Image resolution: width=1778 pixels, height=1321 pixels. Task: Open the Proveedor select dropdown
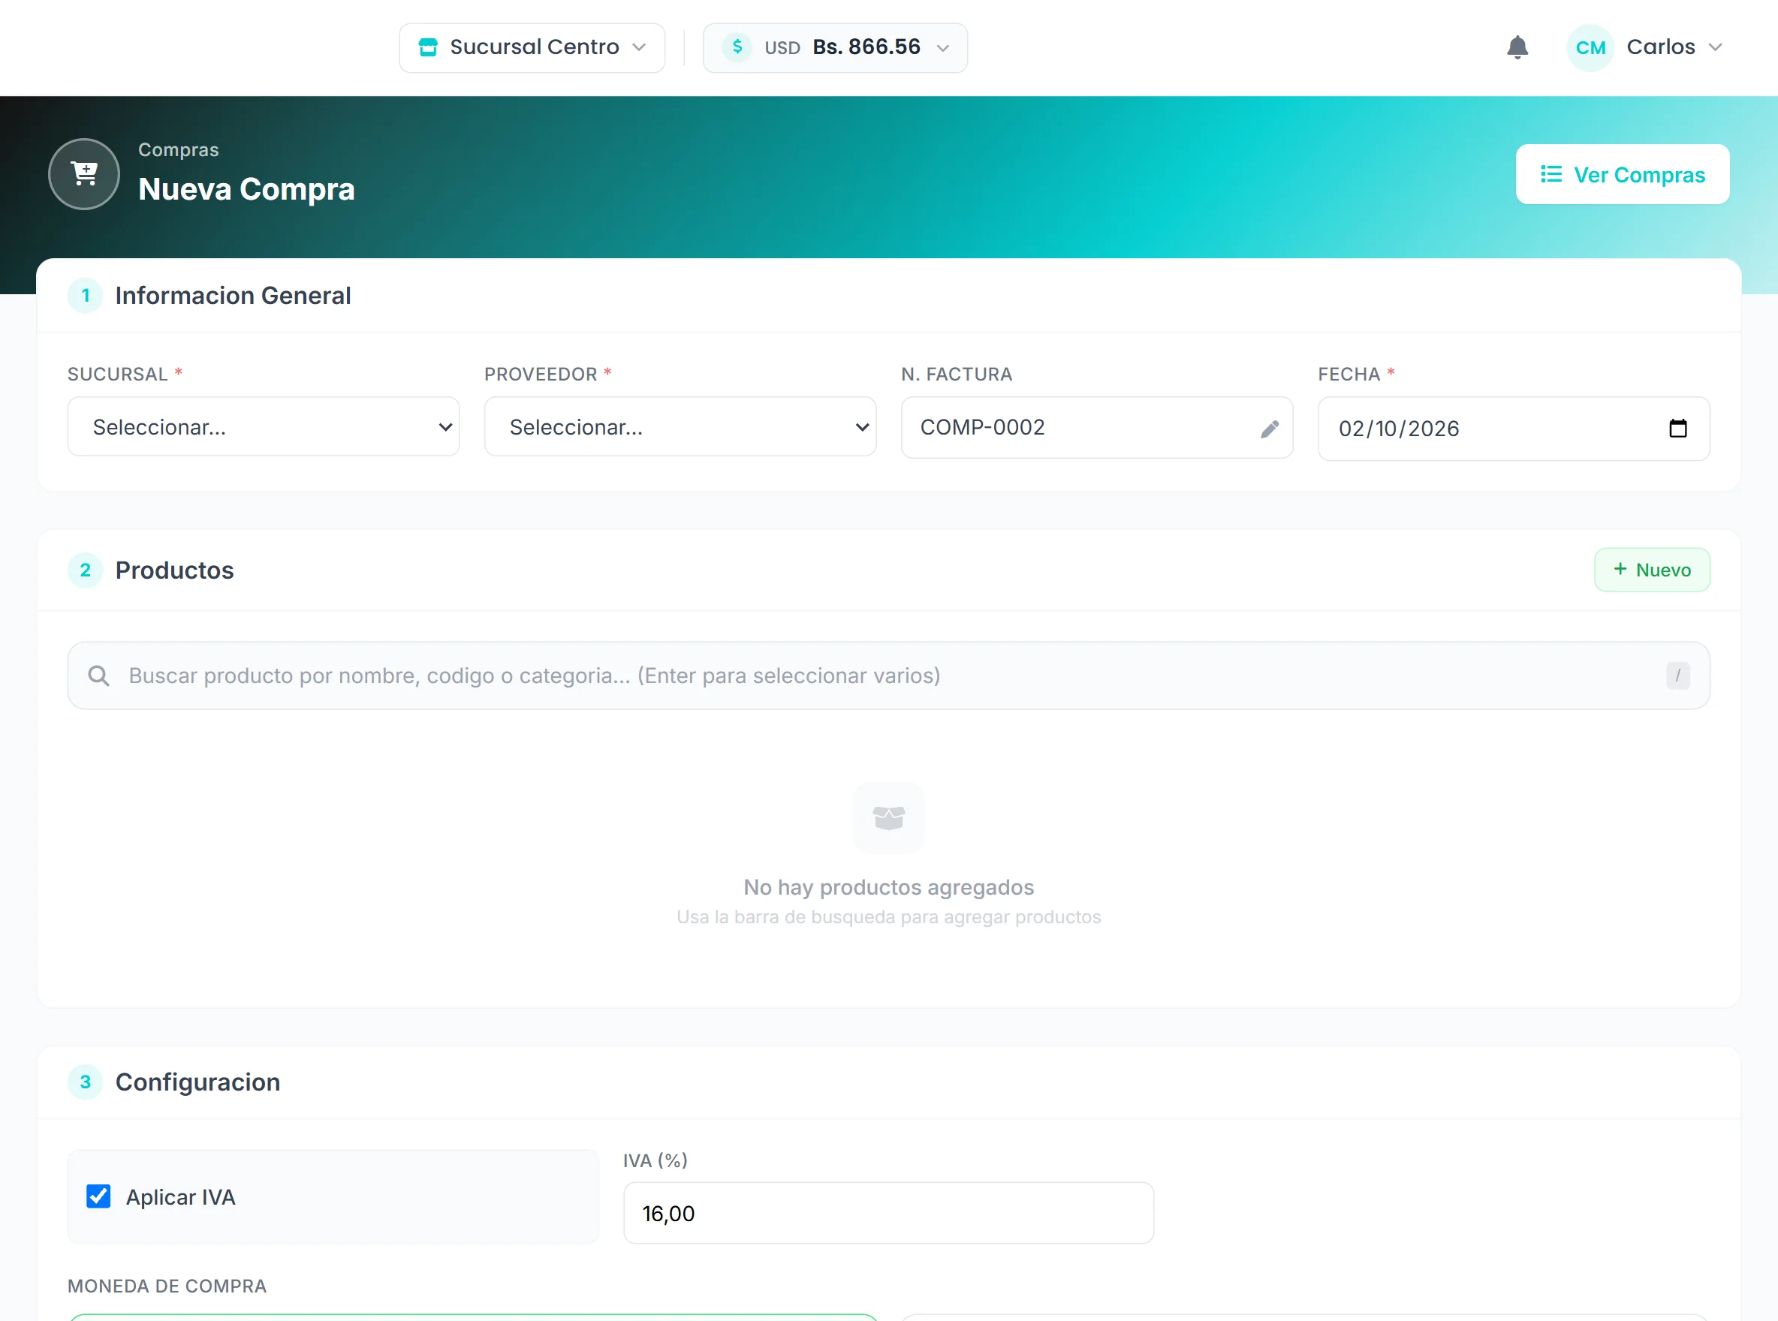(x=681, y=427)
